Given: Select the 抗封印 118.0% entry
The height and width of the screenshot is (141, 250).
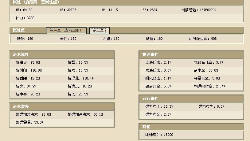Looking at the screenshot, I should (29, 70).
